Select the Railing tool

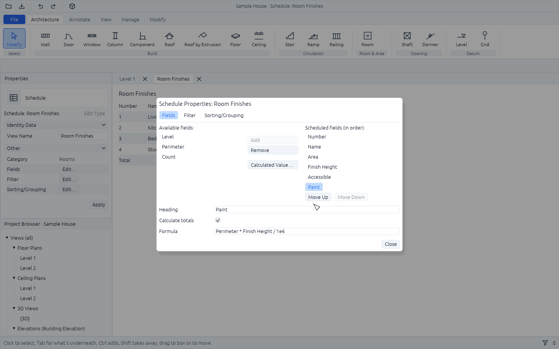[x=337, y=39]
